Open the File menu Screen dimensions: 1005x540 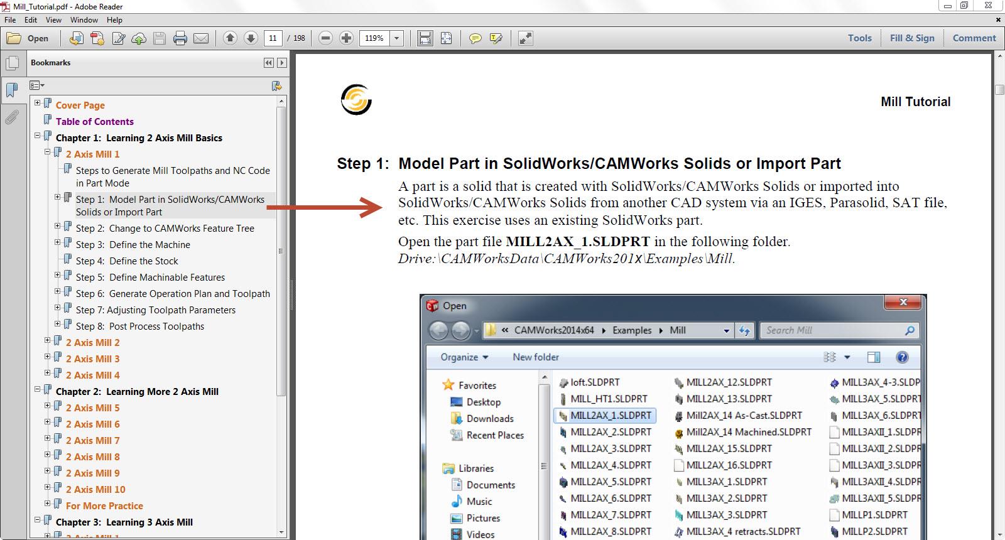(x=10, y=20)
